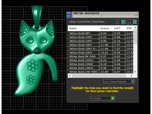The image size is (152, 114).
Task: Close the Metal Weights dialog
Action: tap(136, 14)
